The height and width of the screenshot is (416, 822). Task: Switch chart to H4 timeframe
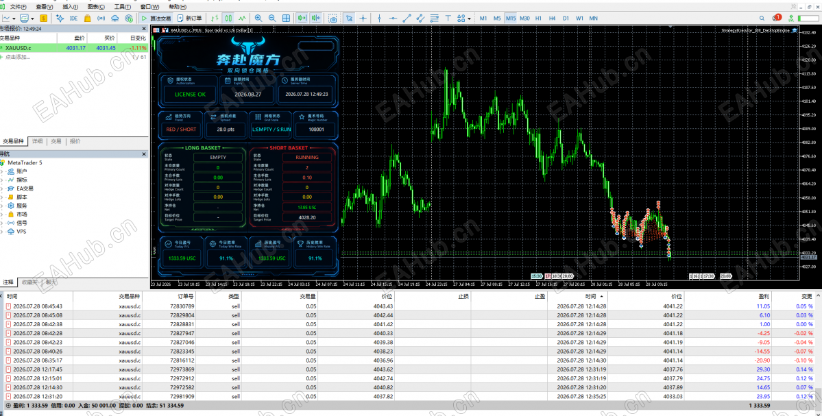pos(552,19)
